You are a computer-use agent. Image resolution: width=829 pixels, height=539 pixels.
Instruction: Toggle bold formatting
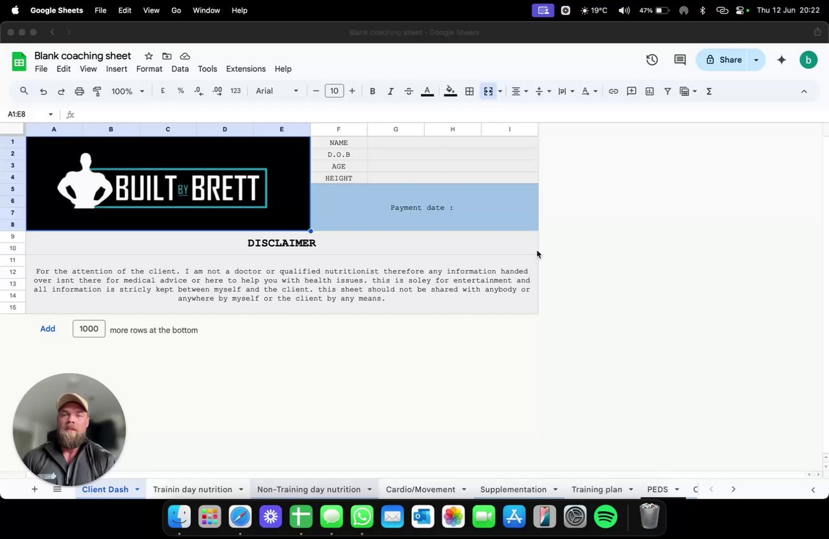click(372, 91)
